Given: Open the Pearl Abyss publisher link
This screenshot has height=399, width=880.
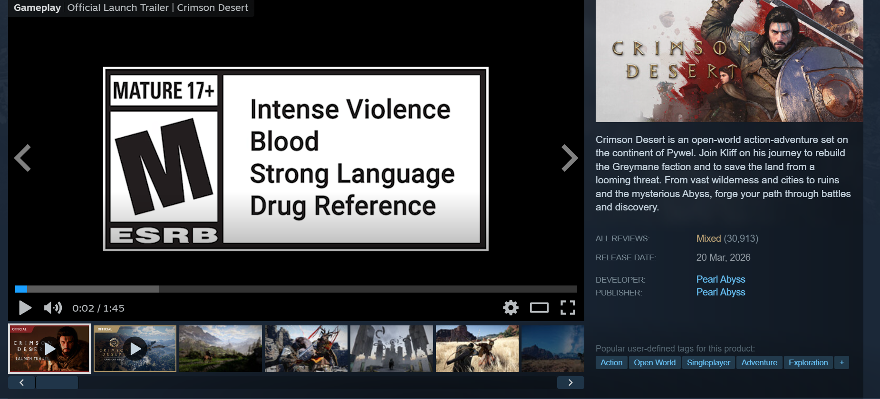Looking at the screenshot, I should [721, 292].
